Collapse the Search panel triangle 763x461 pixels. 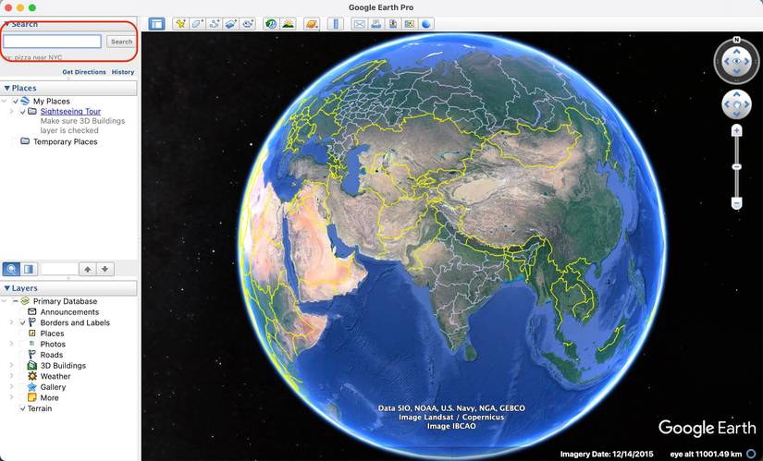(x=6, y=24)
